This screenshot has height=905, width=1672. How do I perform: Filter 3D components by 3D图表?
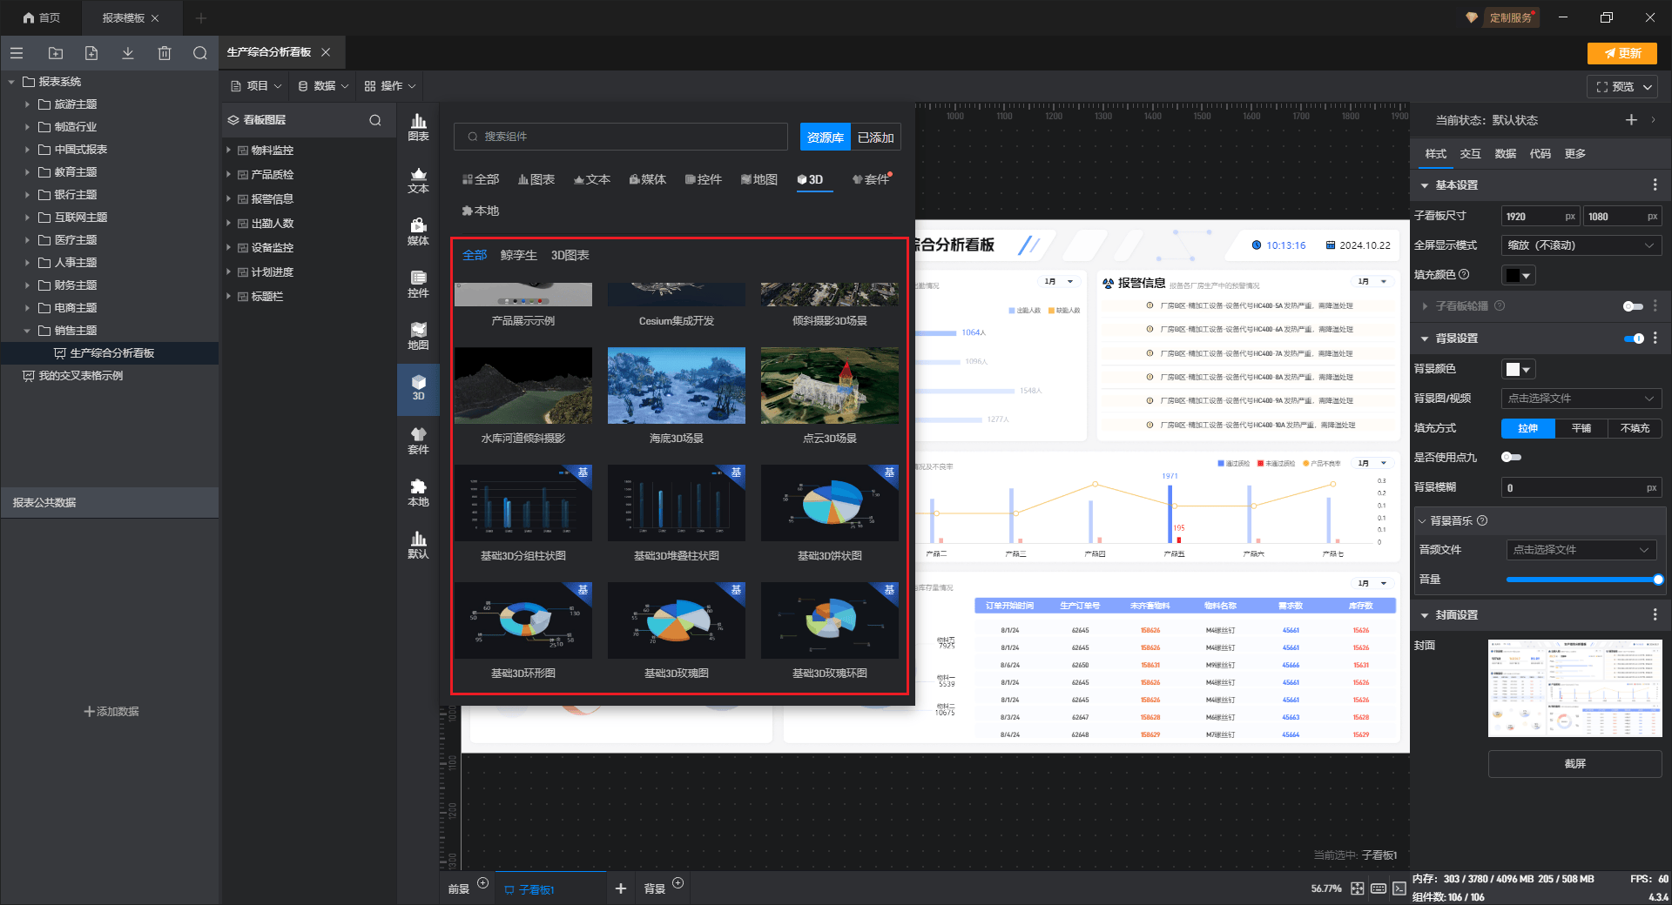pyautogui.click(x=570, y=256)
